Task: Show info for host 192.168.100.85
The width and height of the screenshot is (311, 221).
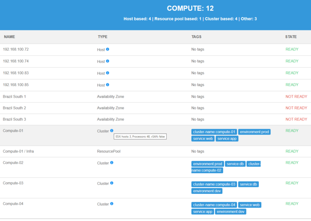Action: (108, 85)
